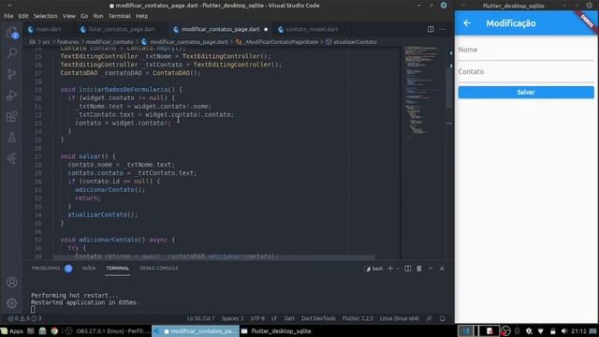Select modificar_contatos_page.dart tab
This screenshot has width=599, height=337.
tap(220, 29)
